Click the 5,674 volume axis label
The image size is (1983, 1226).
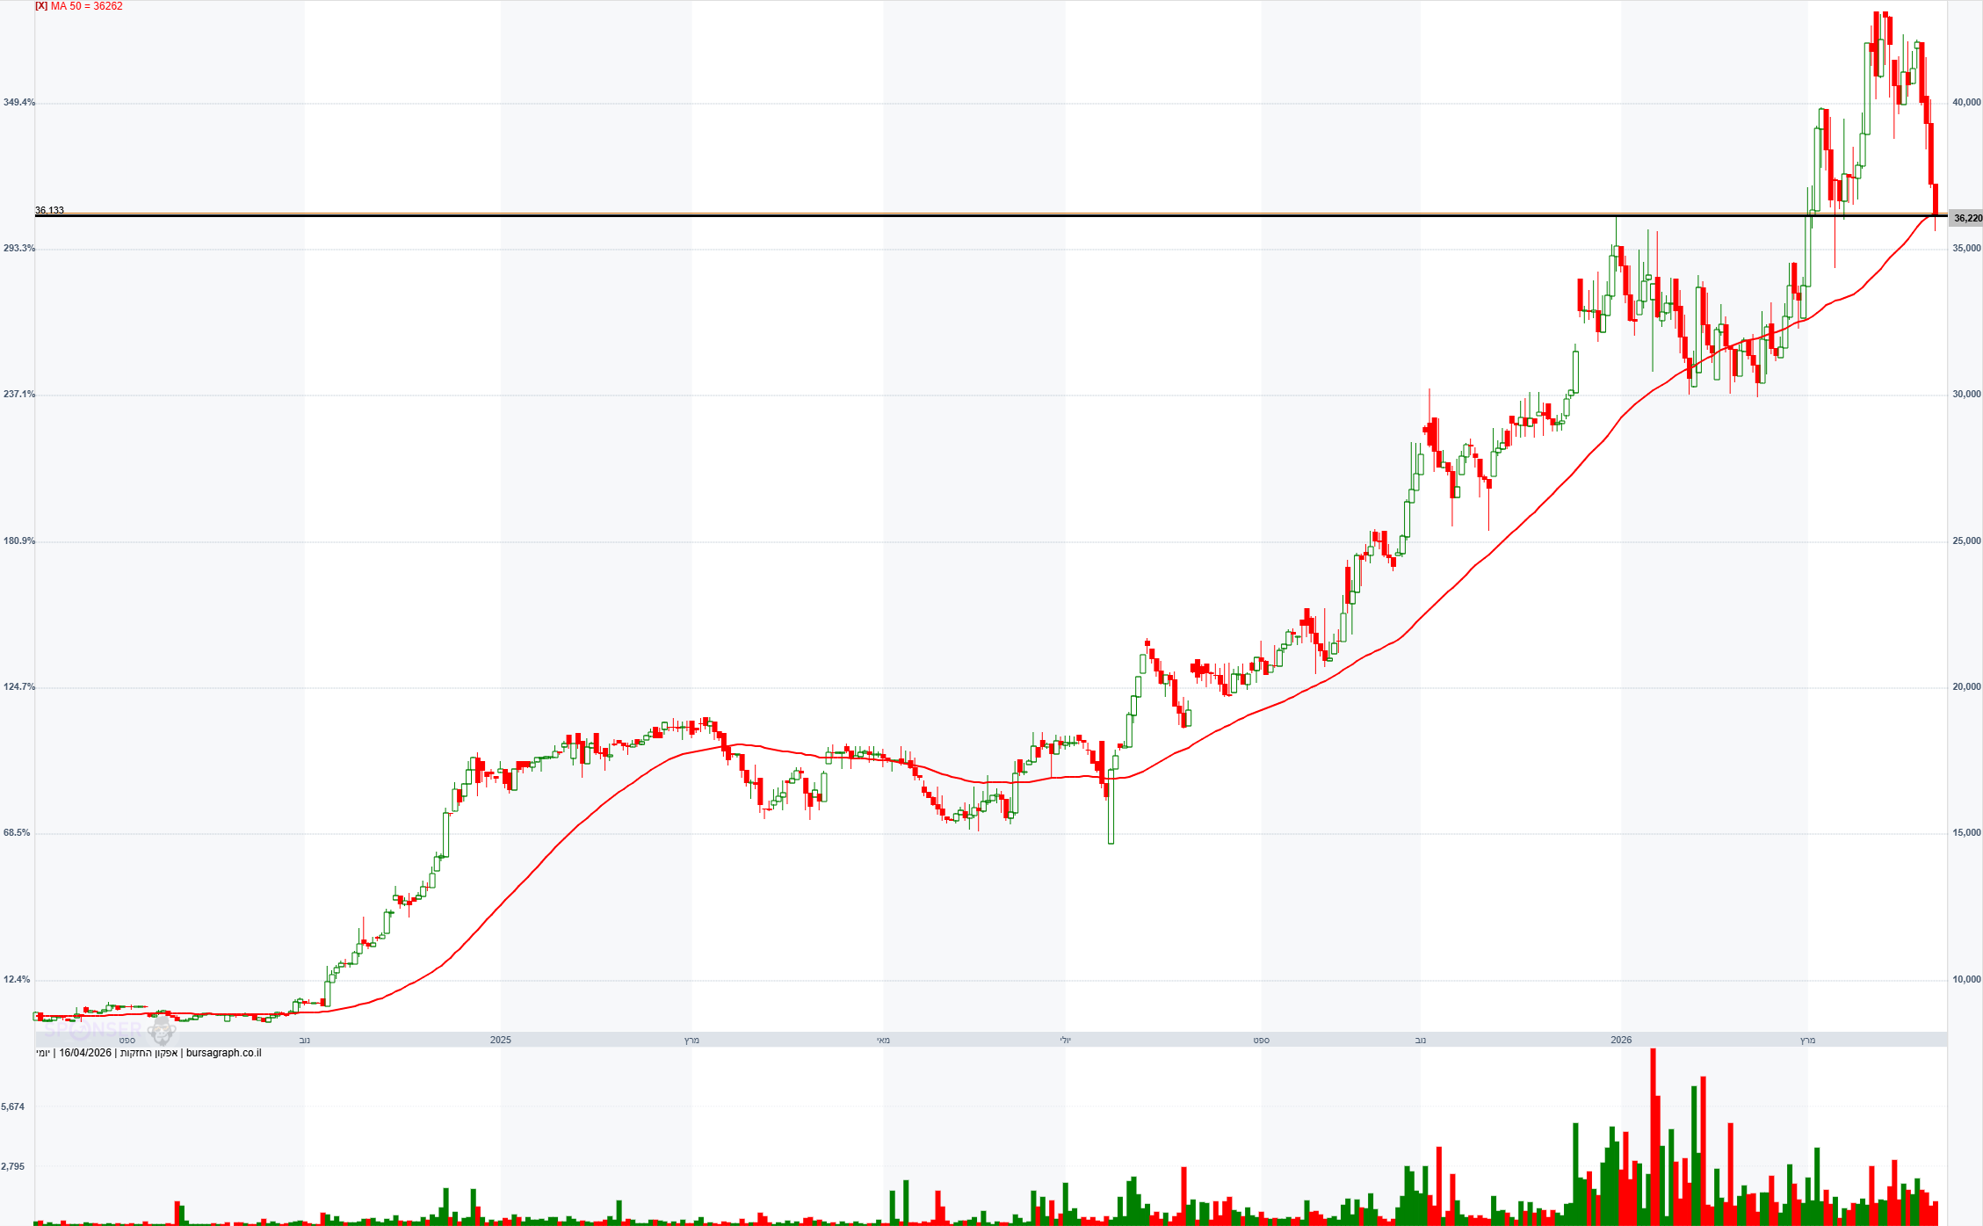[13, 1106]
